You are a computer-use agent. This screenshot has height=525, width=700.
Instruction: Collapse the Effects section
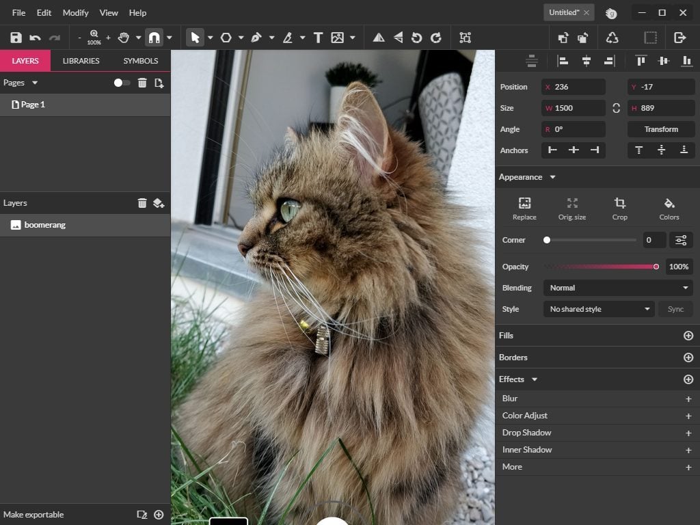click(535, 379)
